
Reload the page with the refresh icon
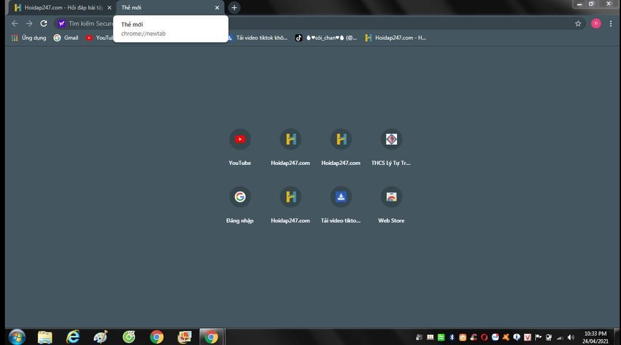tap(44, 24)
